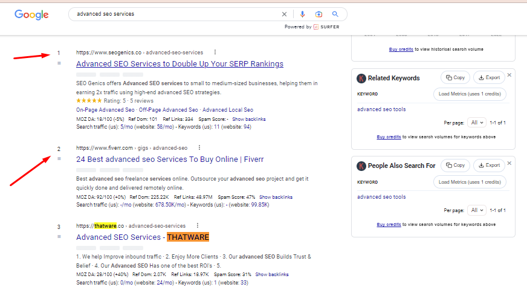Click the Rating: 5 · 5 reviews text
The height and width of the screenshot is (293, 527).
(128, 101)
